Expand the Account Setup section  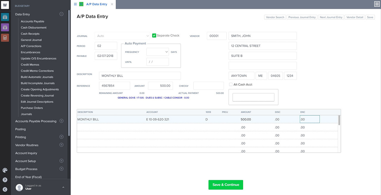[x=62, y=161]
